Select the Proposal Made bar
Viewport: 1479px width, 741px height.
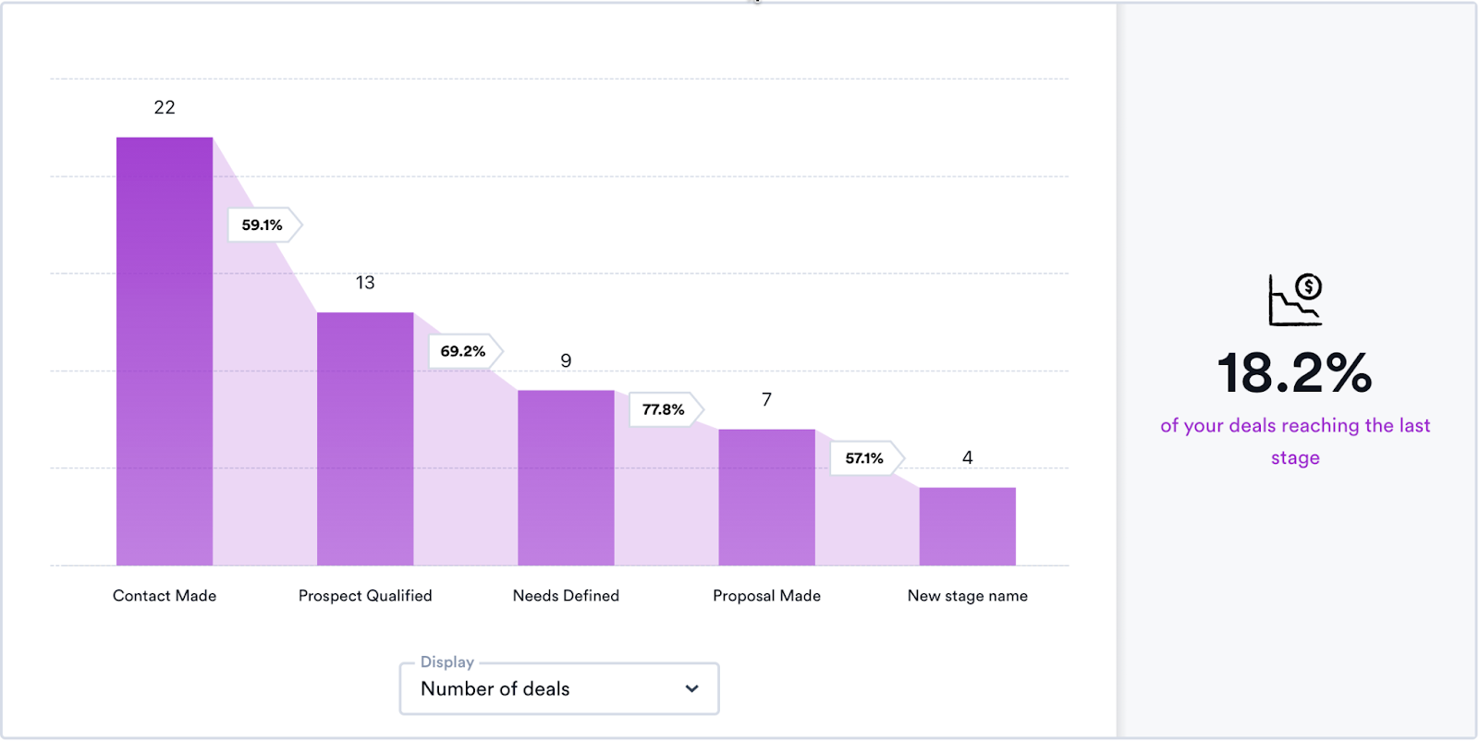click(766, 497)
